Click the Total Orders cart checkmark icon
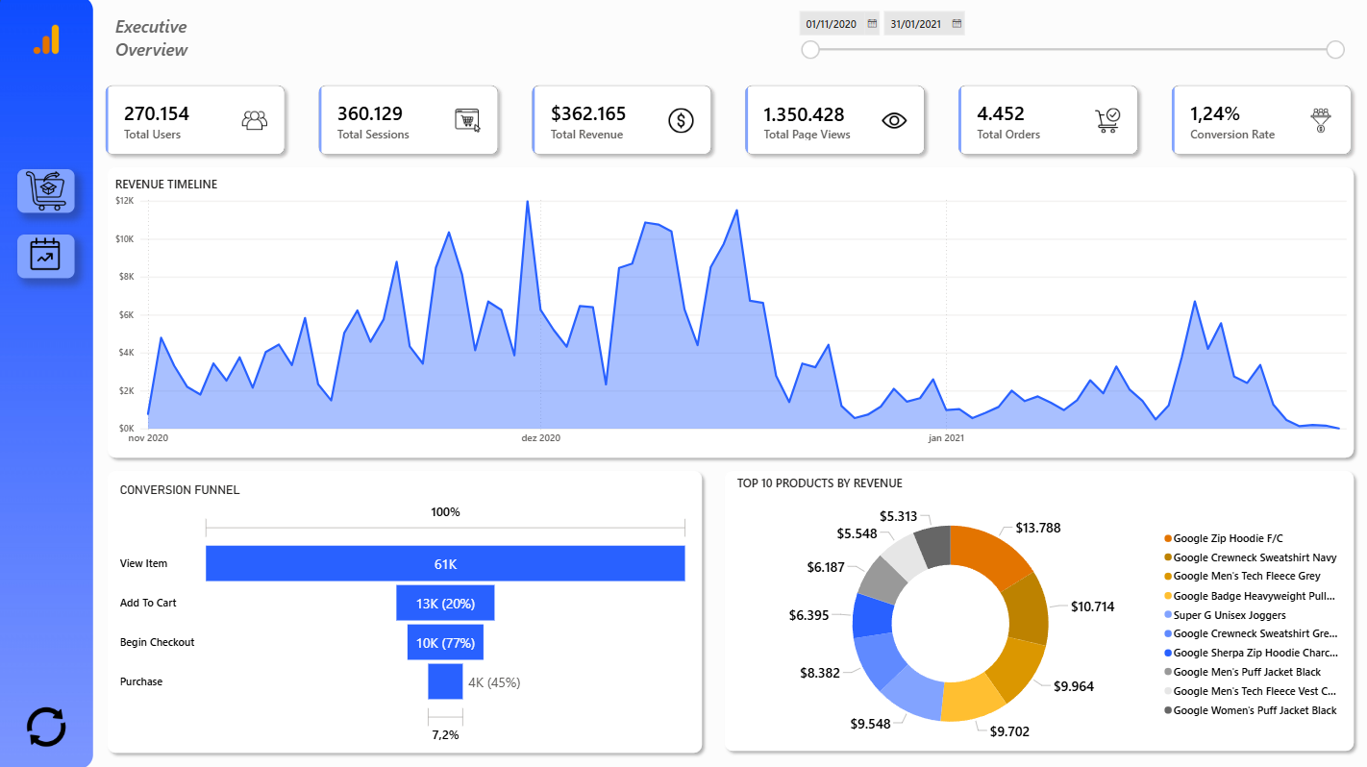The width and height of the screenshot is (1367, 767). pyautogui.click(x=1107, y=120)
